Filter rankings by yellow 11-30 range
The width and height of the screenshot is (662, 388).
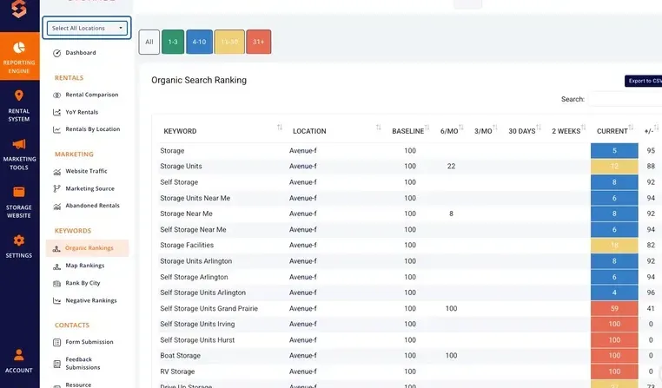(229, 42)
